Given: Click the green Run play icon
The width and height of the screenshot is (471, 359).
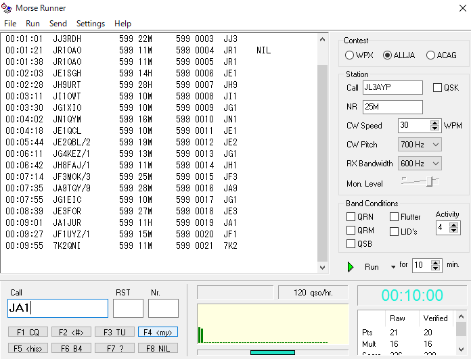Looking at the screenshot, I should (351, 267).
